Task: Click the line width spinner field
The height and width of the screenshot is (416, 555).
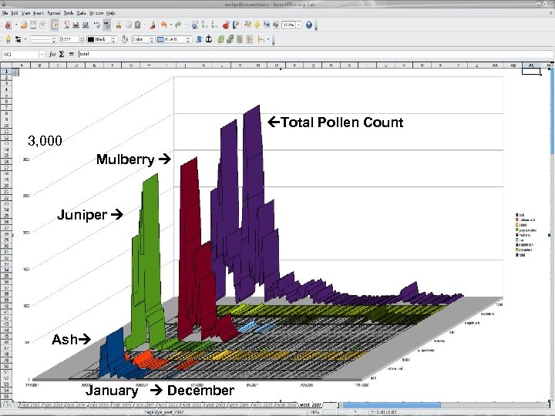Action: coord(72,39)
